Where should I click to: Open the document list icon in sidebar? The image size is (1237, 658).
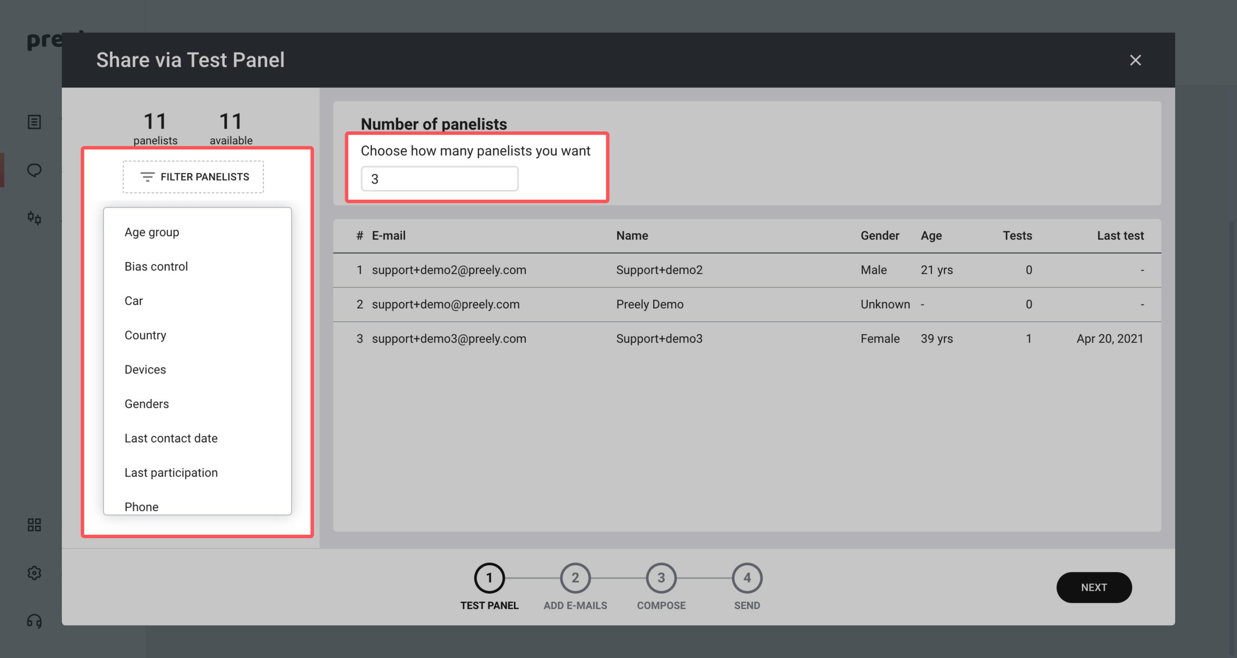point(34,122)
